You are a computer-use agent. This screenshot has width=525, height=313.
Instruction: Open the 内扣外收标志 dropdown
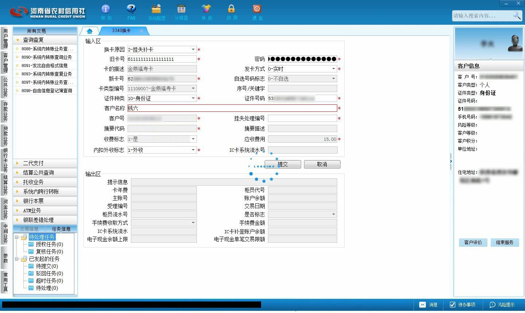[x=193, y=150]
